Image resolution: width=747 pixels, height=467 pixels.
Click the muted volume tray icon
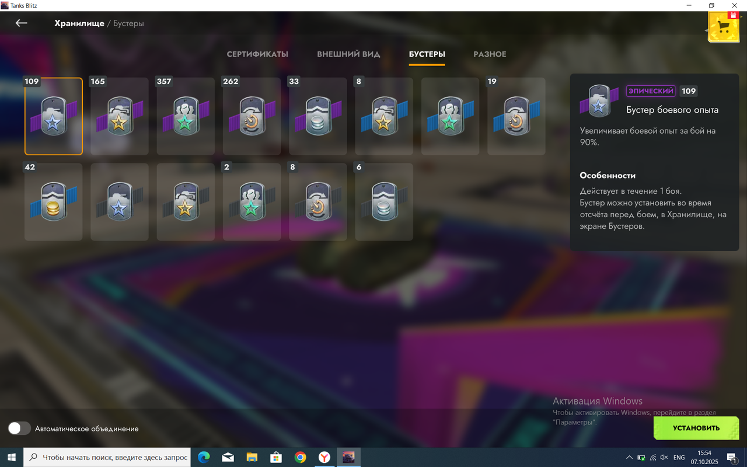(664, 458)
